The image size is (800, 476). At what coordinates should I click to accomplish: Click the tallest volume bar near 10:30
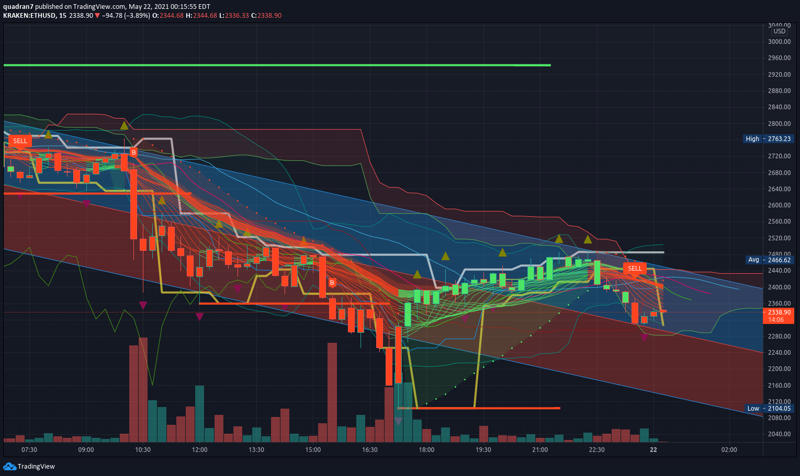pyautogui.click(x=143, y=390)
